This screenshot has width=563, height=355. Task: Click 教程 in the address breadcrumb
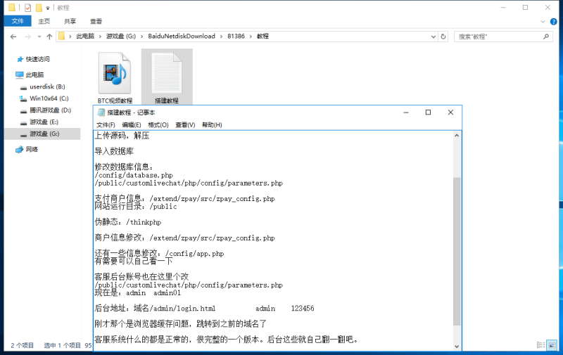click(x=262, y=37)
